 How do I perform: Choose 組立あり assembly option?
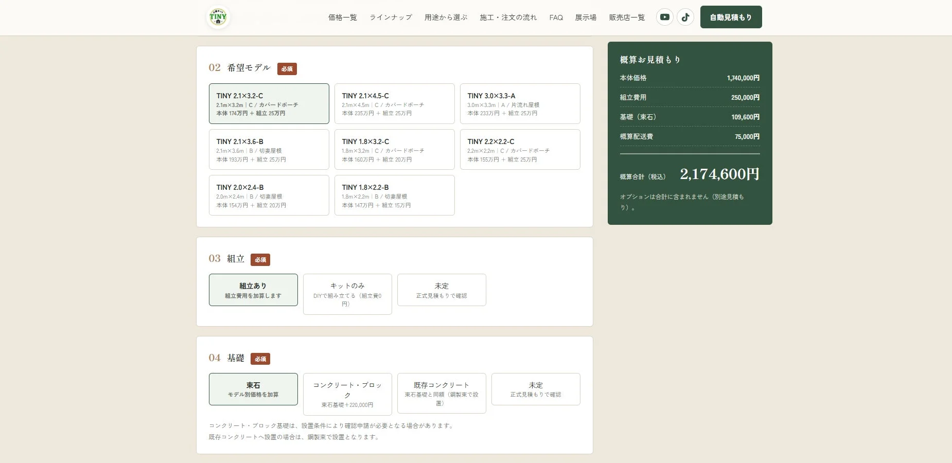[x=253, y=290]
